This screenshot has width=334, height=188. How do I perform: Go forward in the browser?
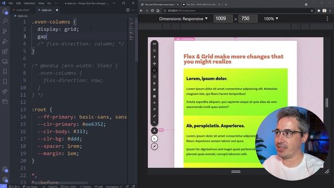(x=147, y=10)
